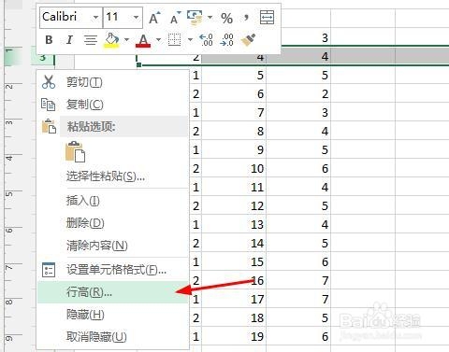
Task: Open 选择性粘贴(S)... menu entry
Action: tap(113, 176)
